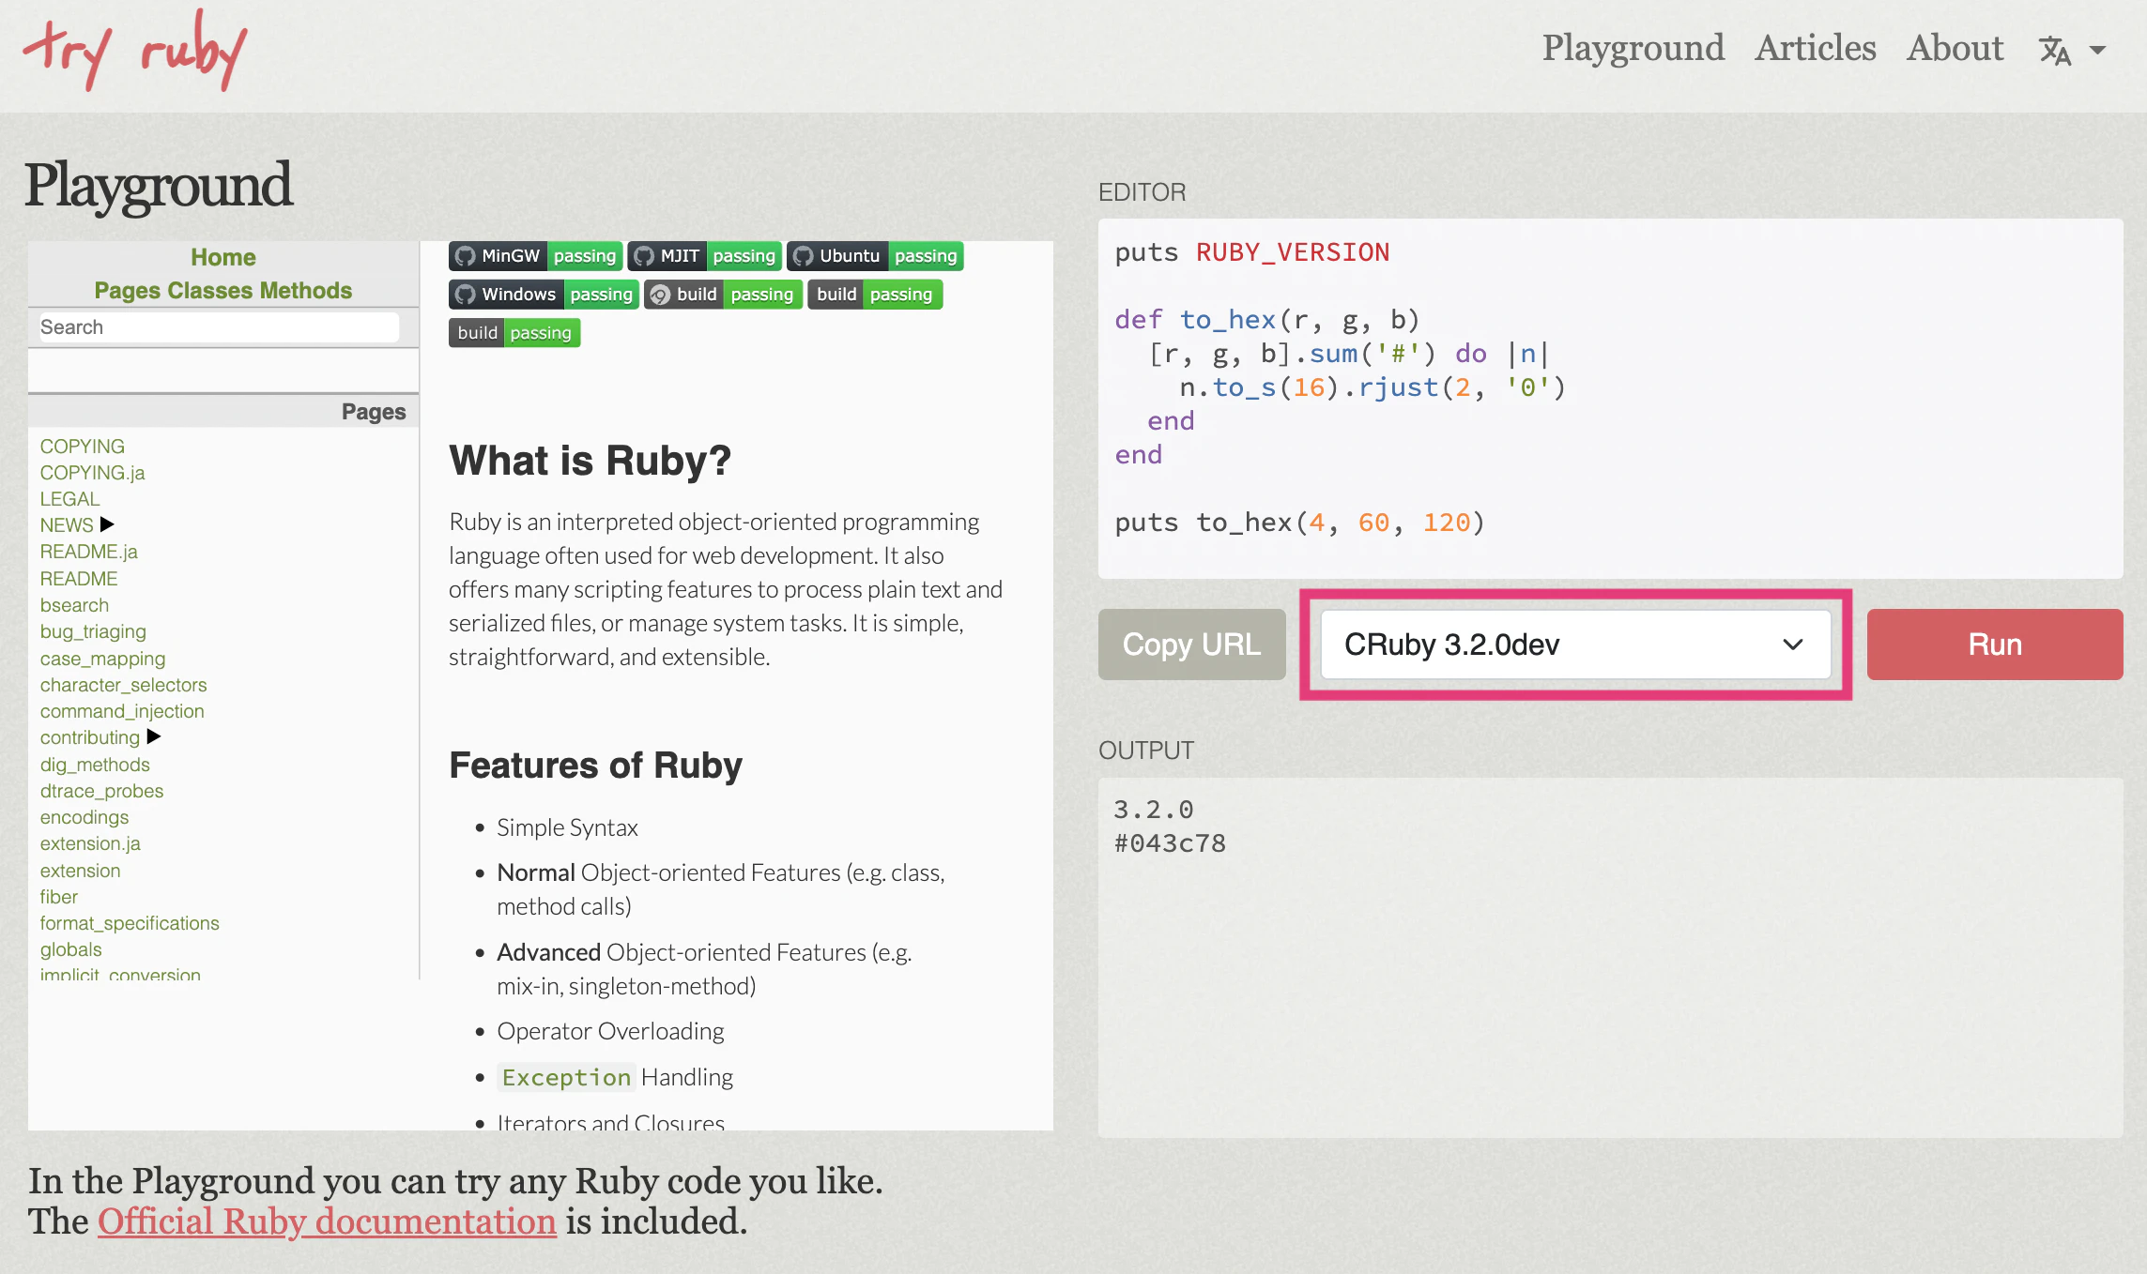2147x1274 pixels.
Task: Open the command_injection page
Action: [122, 711]
